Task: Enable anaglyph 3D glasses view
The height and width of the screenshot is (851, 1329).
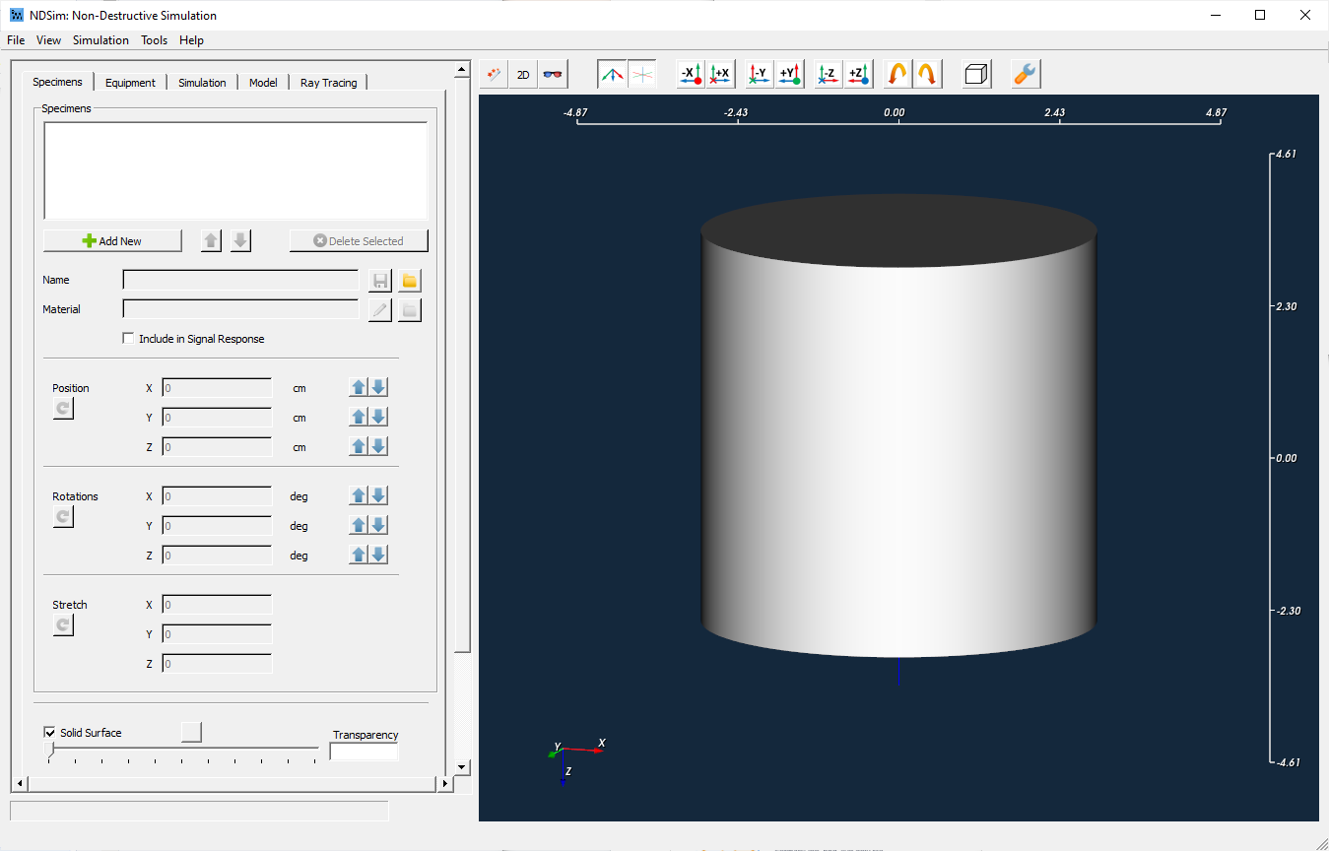Action: [553, 74]
